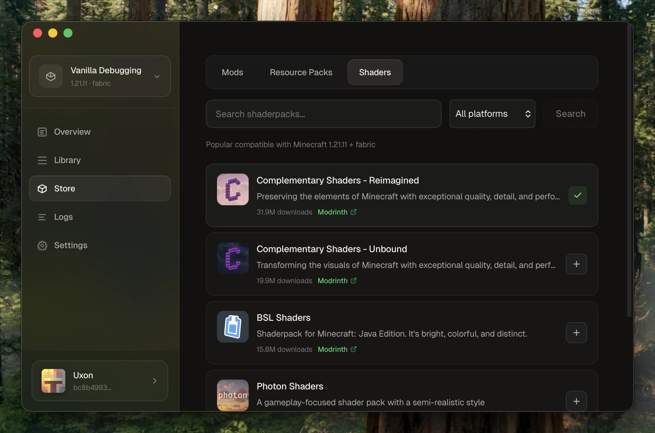
Task: Open the All platforms dropdown
Action: tap(492, 114)
